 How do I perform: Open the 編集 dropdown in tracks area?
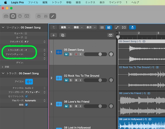pos(65,28)
